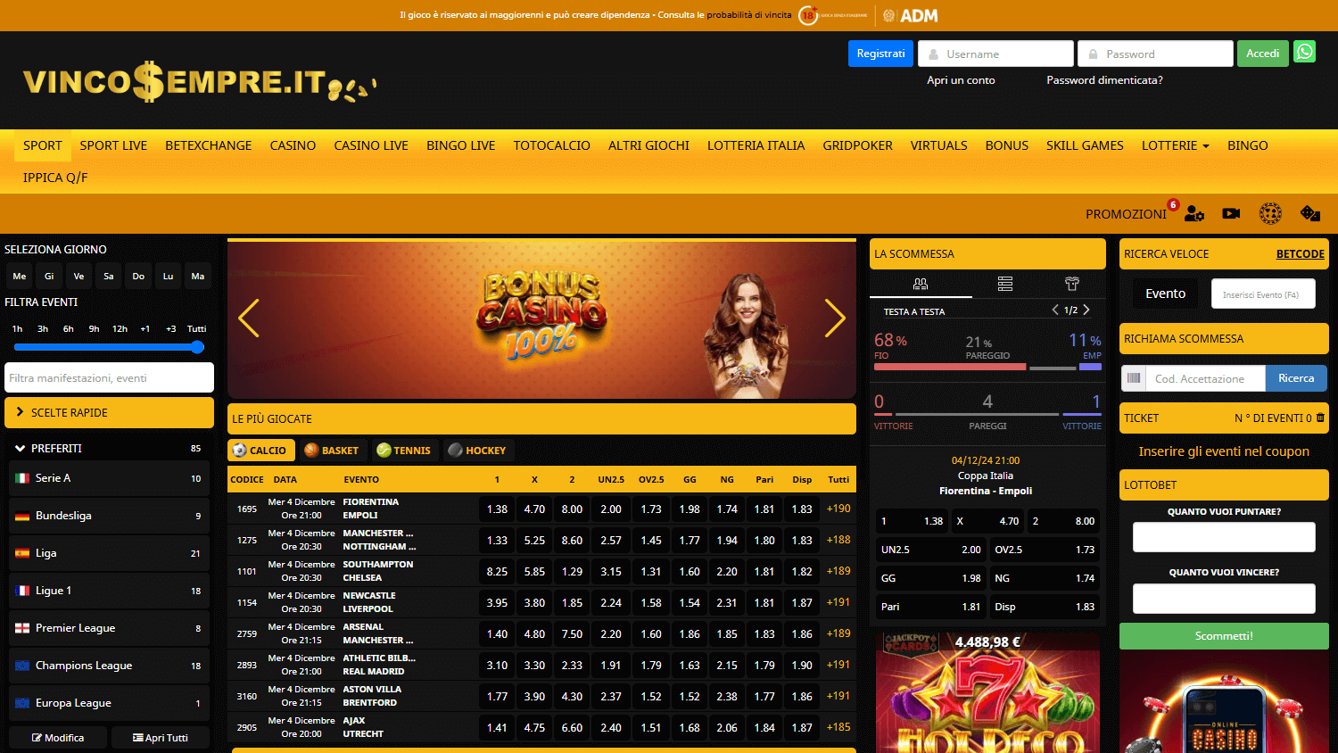Open Liga with Spanish flag
The width and height of the screenshot is (1338, 753).
point(109,553)
